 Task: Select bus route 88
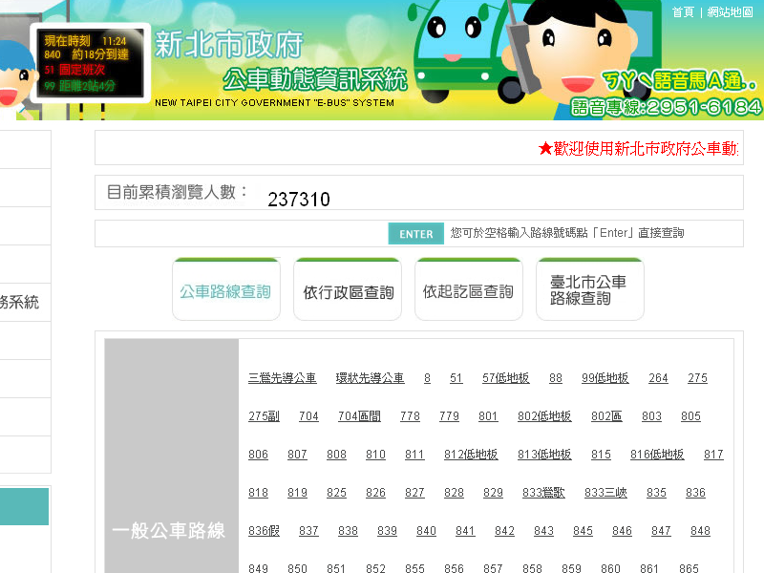pyautogui.click(x=556, y=378)
